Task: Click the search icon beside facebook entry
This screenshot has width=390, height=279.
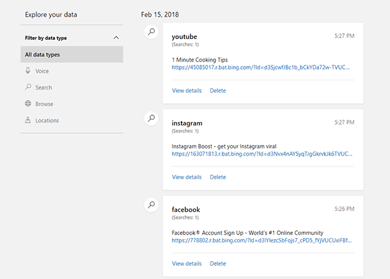Action: click(x=152, y=205)
